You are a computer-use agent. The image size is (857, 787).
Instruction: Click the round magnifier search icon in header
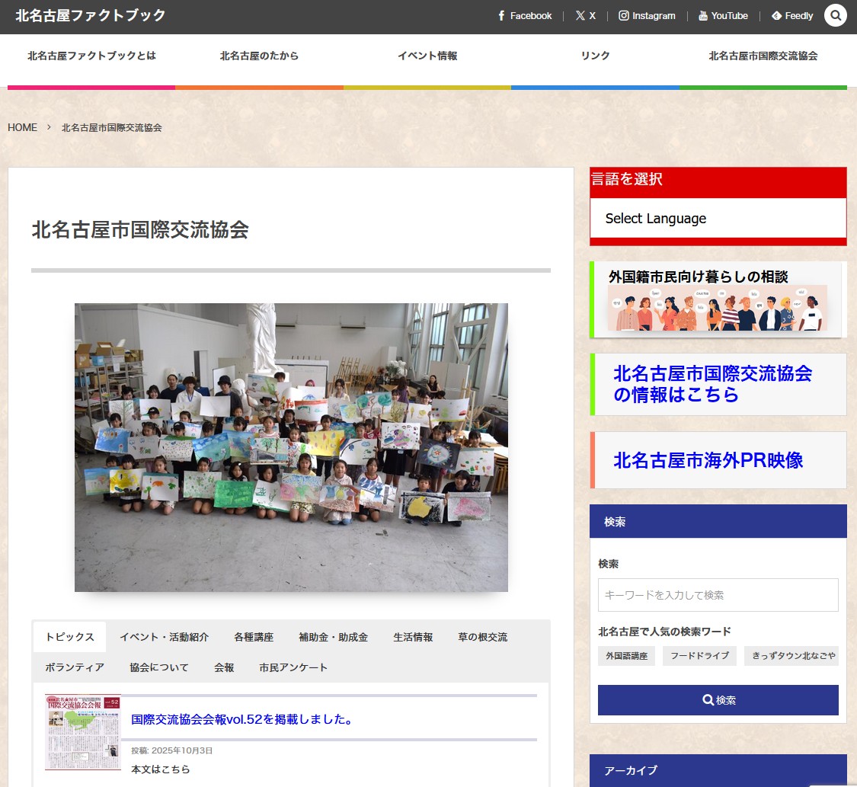(x=835, y=15)
